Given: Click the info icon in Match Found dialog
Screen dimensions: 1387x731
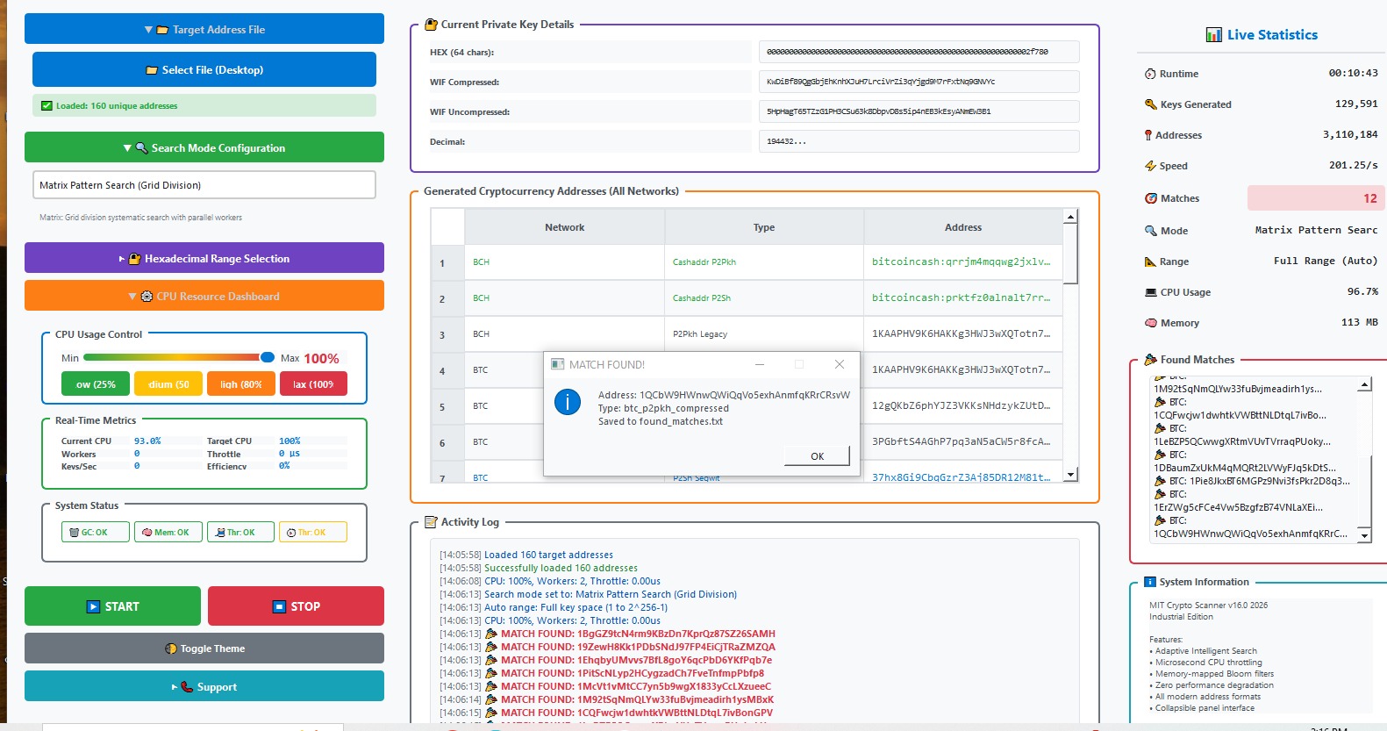Looking at the screenshot, I should point(568,403).
